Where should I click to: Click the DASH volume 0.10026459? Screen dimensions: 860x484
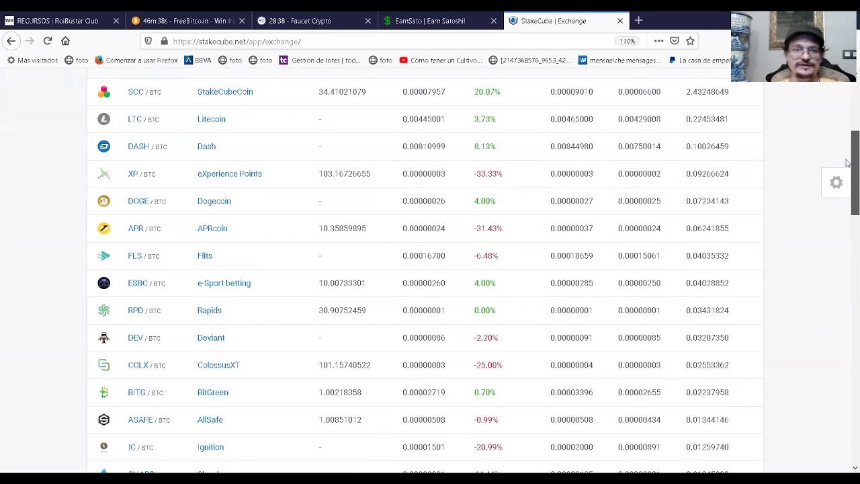(707, 147)
